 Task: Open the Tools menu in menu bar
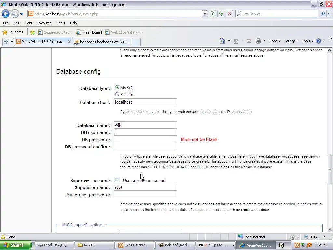(61, 23)
